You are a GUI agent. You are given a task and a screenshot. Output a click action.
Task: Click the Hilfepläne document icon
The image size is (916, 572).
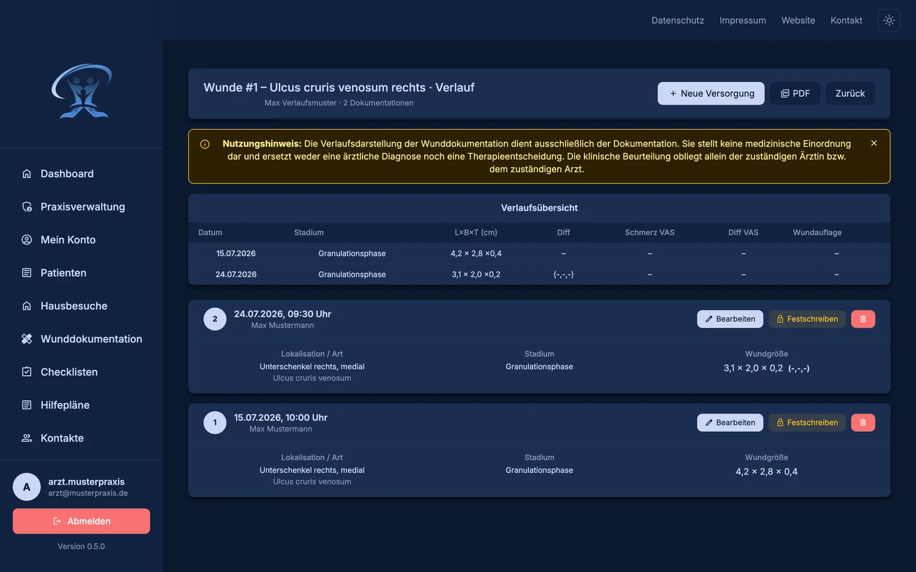click(x=26, y=405)
